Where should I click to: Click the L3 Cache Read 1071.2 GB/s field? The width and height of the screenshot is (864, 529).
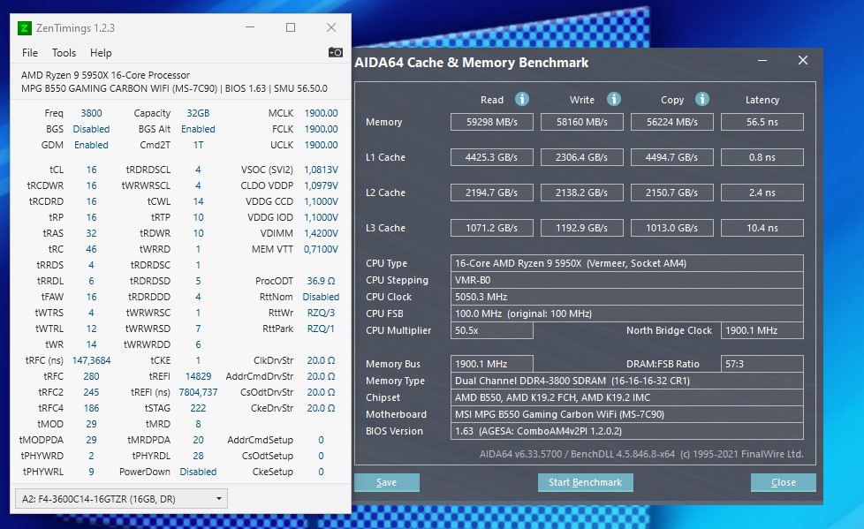[491, 228]
